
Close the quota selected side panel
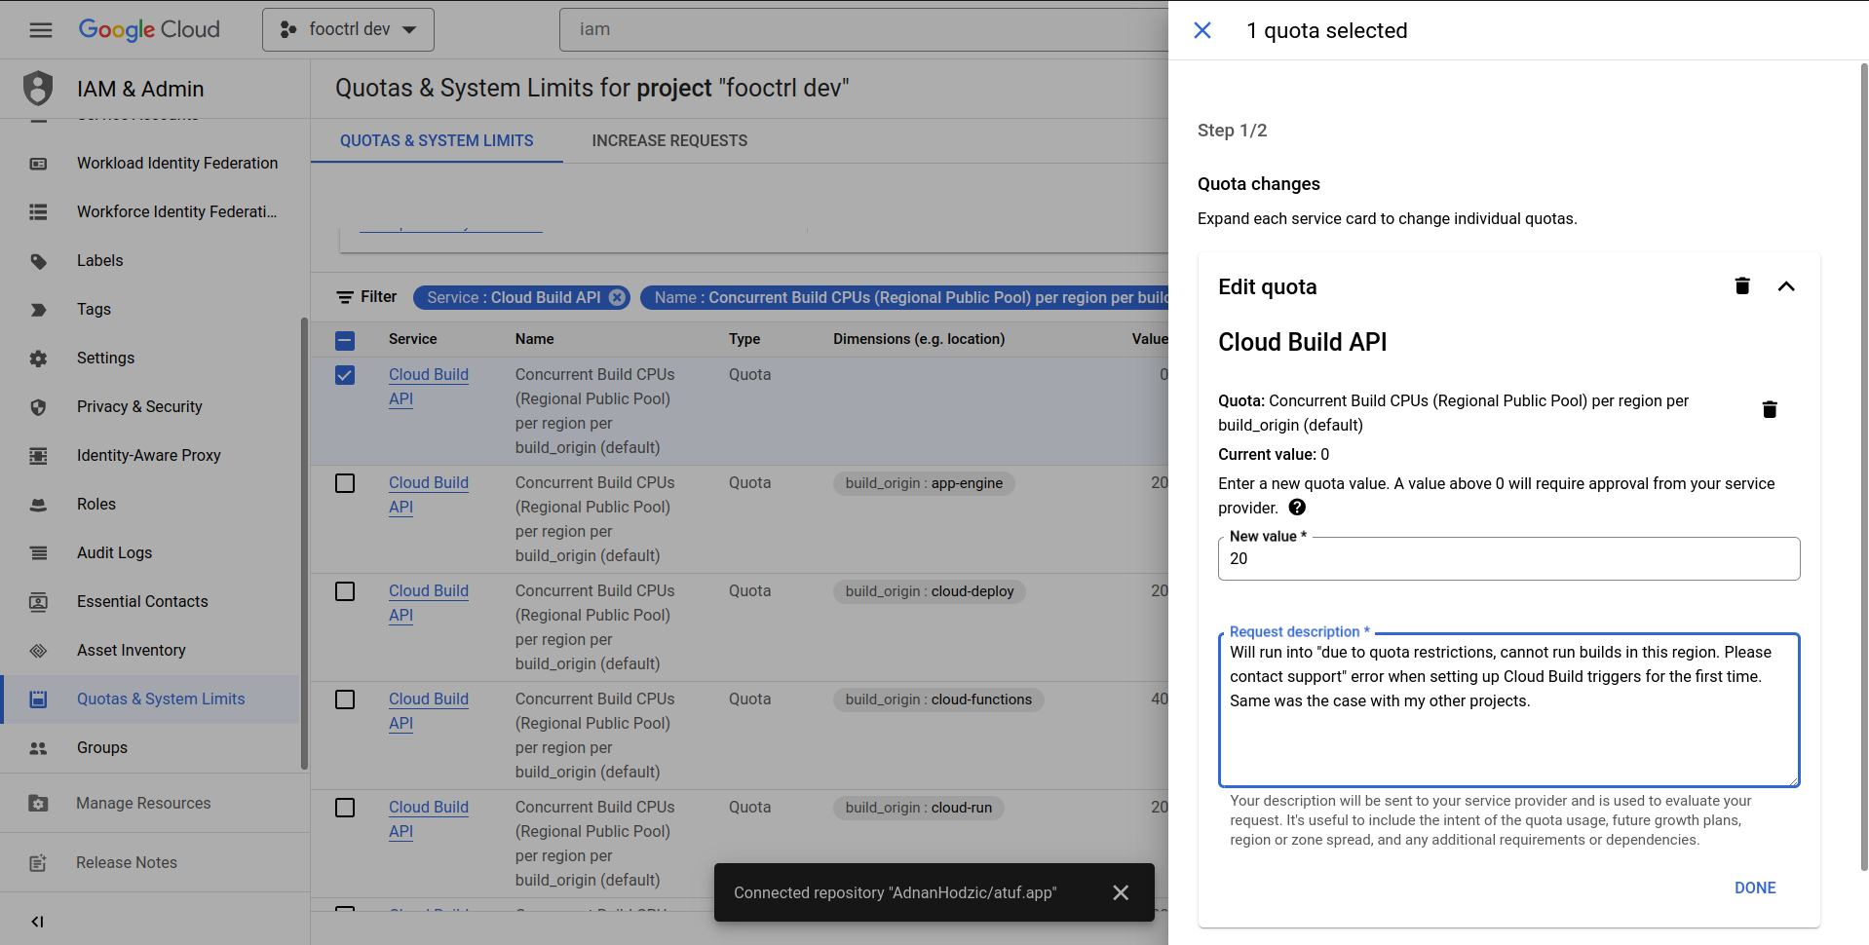(x=1202, y=30)
